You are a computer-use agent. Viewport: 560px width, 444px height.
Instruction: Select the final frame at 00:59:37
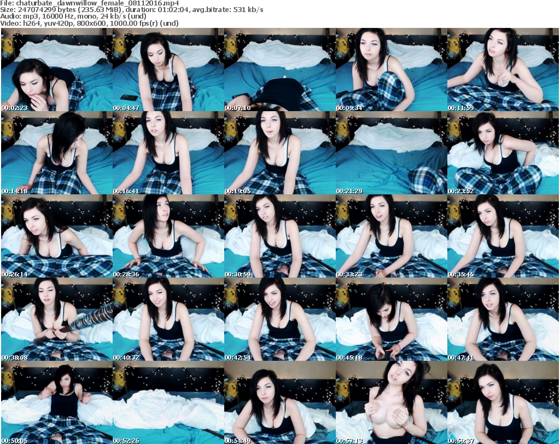(503, 402)
